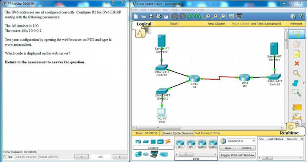Add a Simple PDU with the envelope icon

297,107
